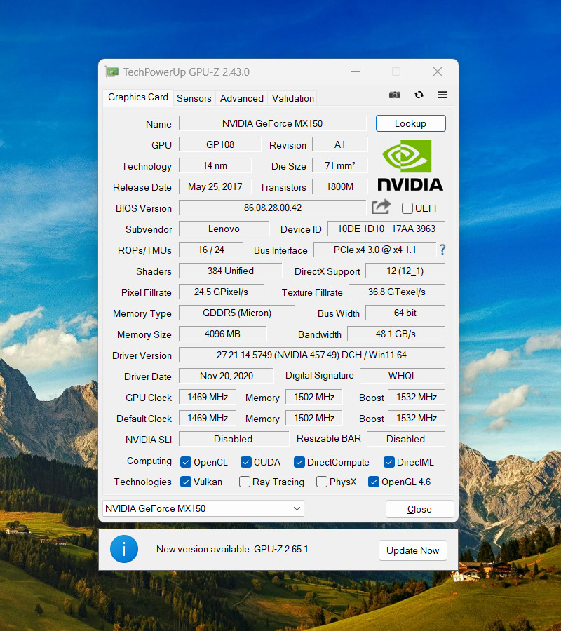The height and width of the screenshot is (631, 561).
Task: Toggle the Vulkan checkbox
Action: (x=186, y=482)
